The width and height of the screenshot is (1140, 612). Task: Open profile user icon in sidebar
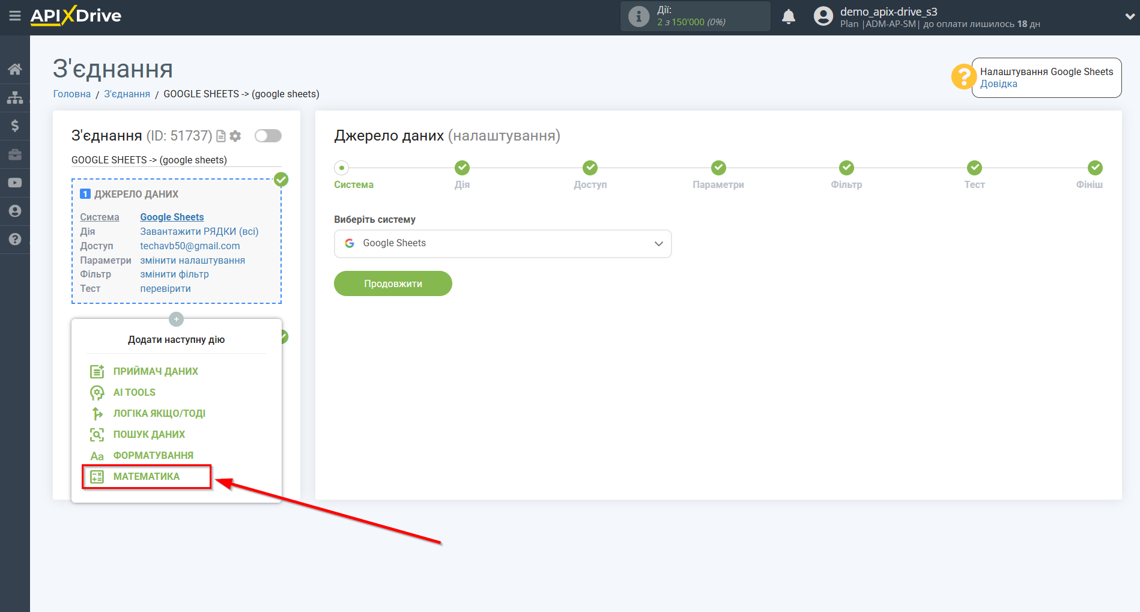tap(15, 211)
